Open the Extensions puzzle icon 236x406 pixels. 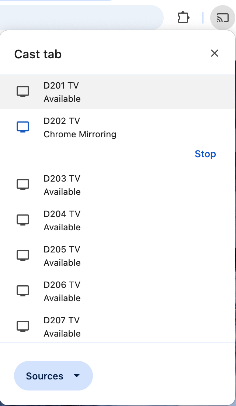(183, 18)
